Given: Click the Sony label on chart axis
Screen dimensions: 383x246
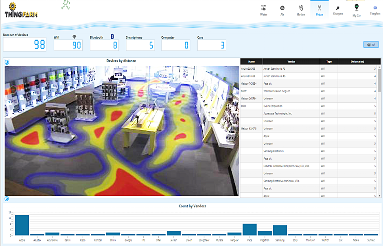Looking at the screenshot, I should point(295,240).
